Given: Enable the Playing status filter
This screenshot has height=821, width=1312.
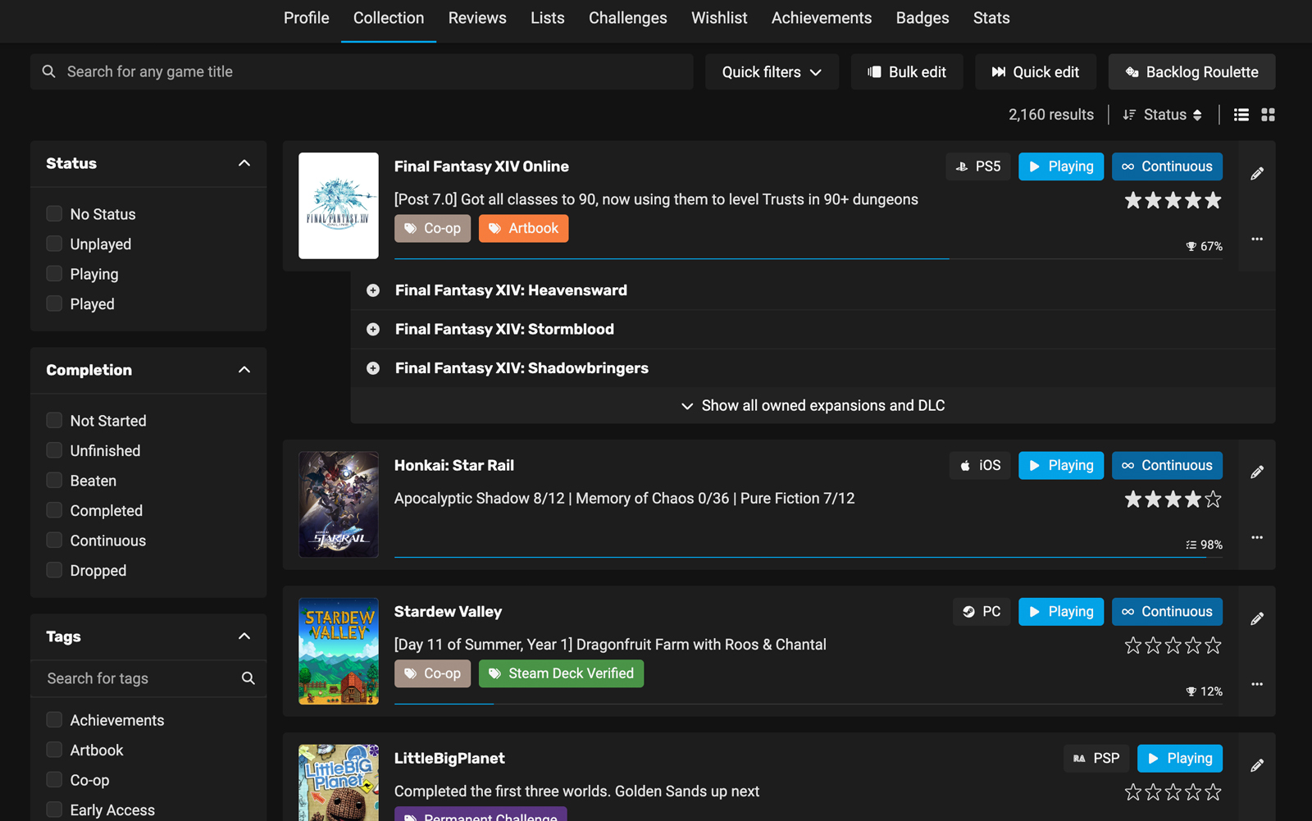Looking at the screenshot, I should point(54,273).
